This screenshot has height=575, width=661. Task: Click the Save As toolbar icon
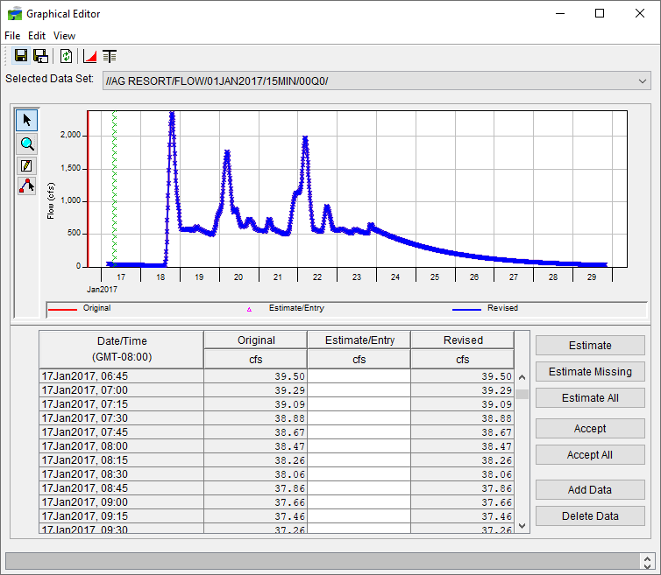[40, 55]
